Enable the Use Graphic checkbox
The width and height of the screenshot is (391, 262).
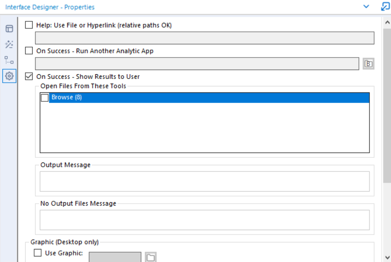38,253
